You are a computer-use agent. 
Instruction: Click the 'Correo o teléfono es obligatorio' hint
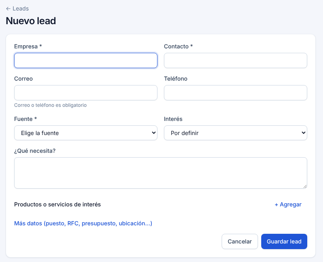tap(50, 105)
